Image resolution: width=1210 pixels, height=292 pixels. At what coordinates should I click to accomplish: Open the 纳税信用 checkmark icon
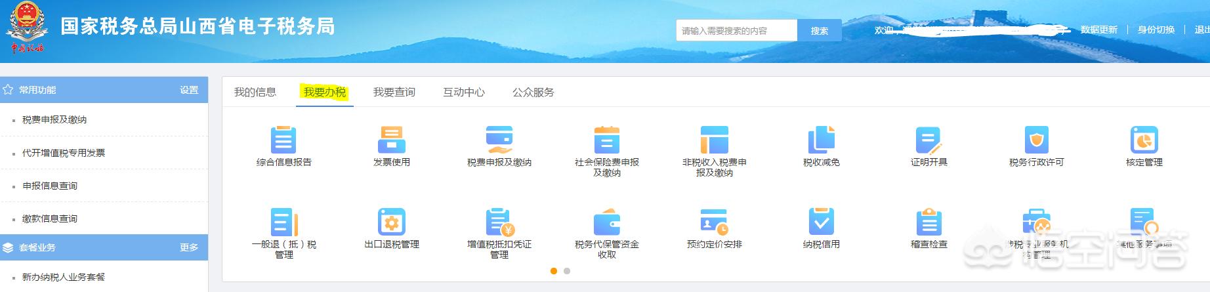click(822, 222)
